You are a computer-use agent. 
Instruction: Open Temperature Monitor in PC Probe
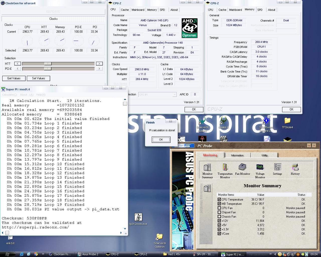click(225, 171)
